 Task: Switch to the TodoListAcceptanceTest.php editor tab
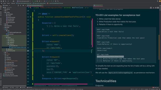coord(35,5)
